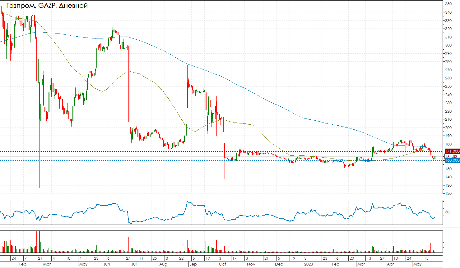Select price axis label 320
Viewport: 460px width, 268px height.
448,29
